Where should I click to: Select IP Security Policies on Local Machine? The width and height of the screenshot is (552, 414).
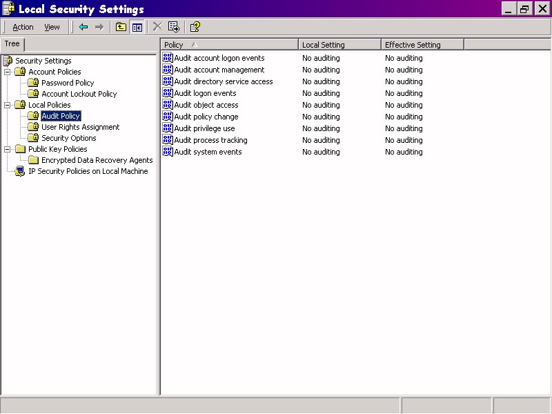pos(88,171)
